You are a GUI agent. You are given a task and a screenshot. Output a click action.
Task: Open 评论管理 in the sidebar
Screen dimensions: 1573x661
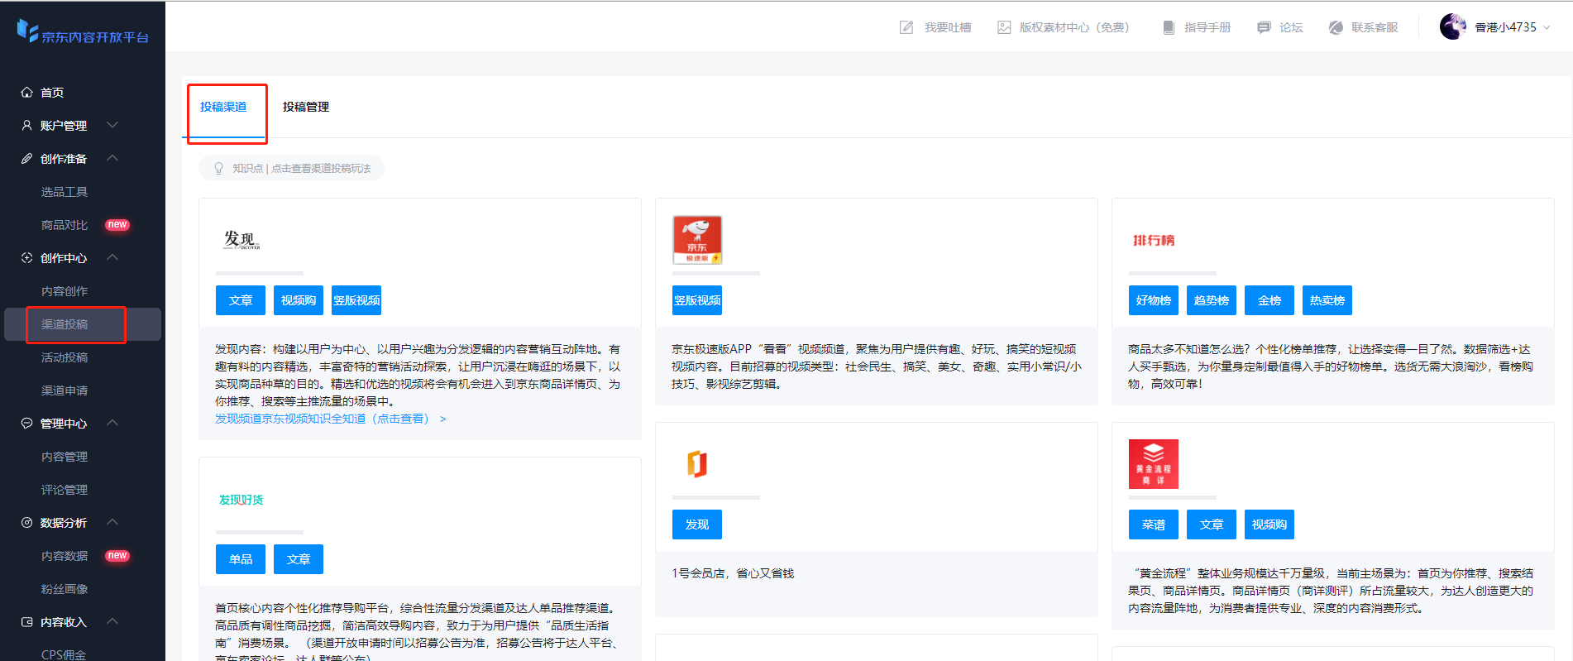pyautogui.click(x=65, y=490)
